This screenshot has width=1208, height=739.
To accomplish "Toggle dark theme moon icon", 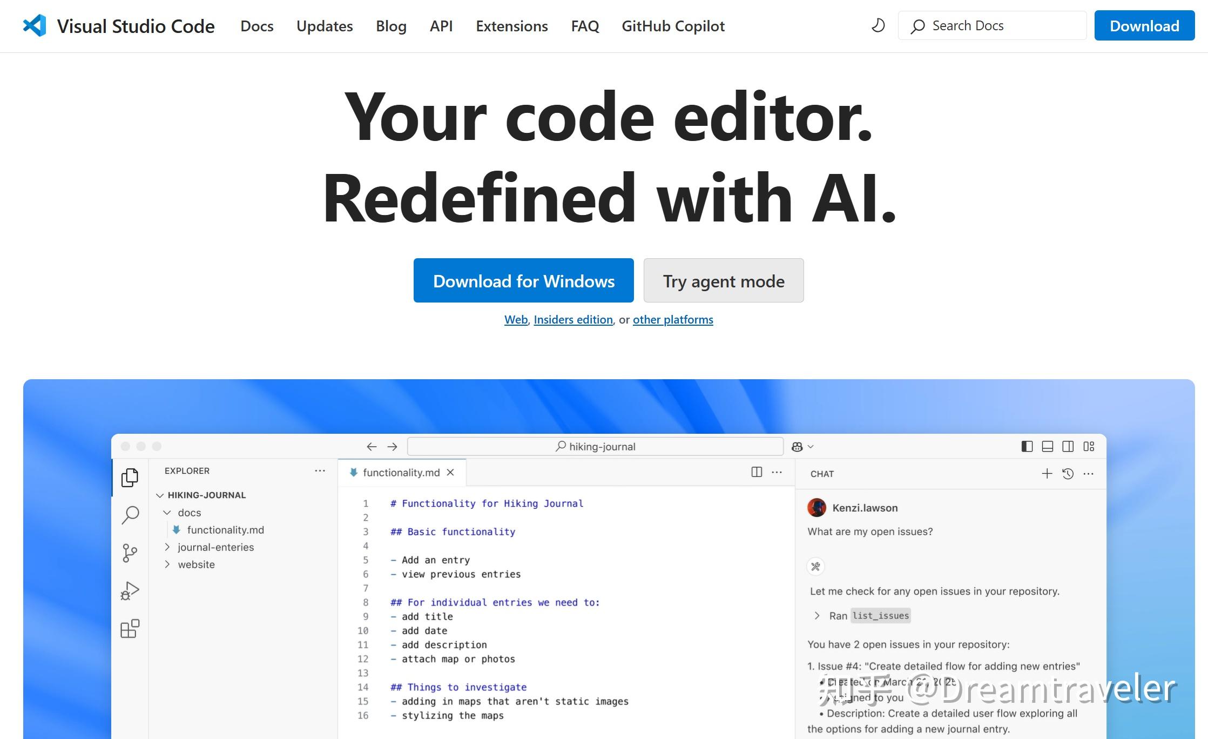I will [x=878, y=25].
